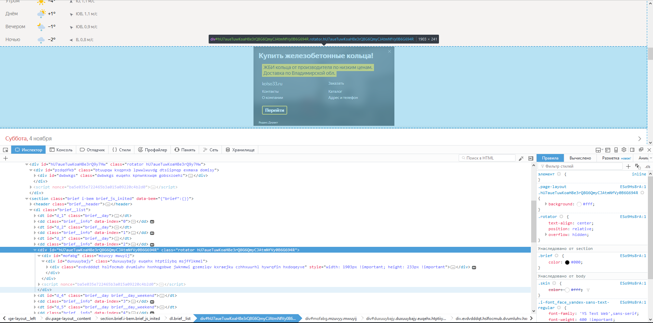The height and width of the screenshot is (323, 653).
Task: Click the filter icon beside overridden color rule
Action: 588,290
